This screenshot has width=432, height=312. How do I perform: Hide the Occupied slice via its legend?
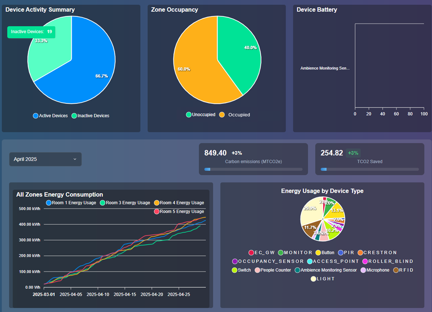tap(234, 115)
